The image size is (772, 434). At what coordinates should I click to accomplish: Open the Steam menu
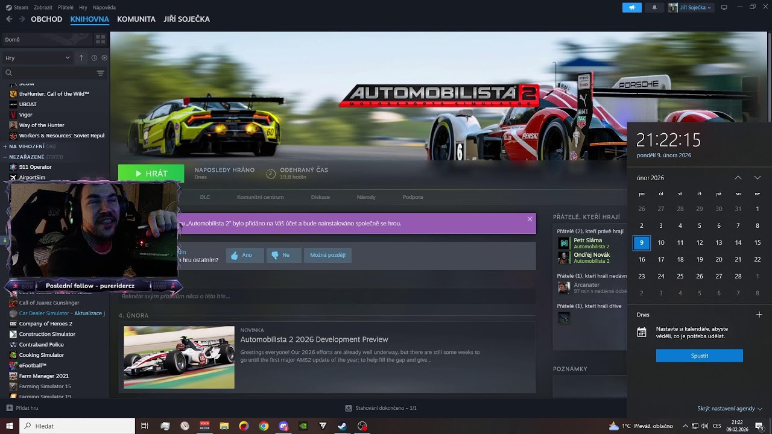tap(17, 7)
